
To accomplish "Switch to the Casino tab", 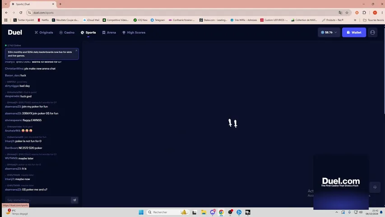I will click(x=67, y=33).
